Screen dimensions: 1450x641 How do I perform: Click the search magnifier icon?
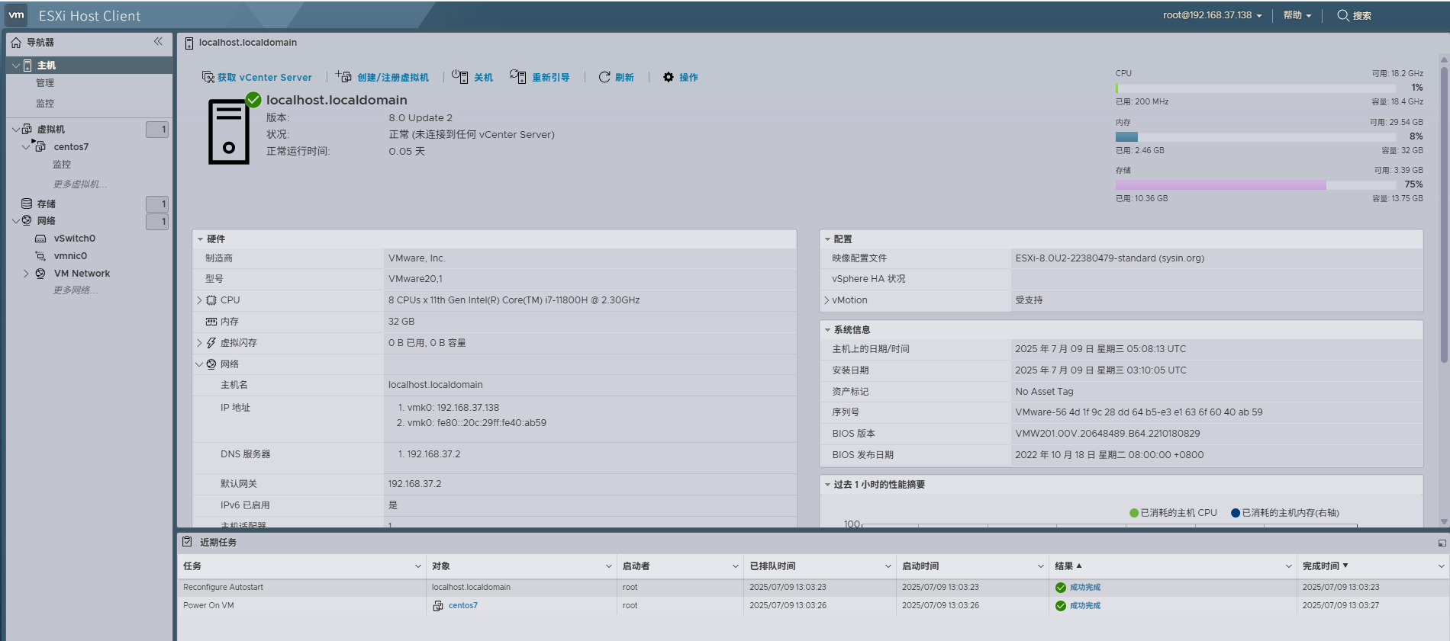tap(1343, 15)
